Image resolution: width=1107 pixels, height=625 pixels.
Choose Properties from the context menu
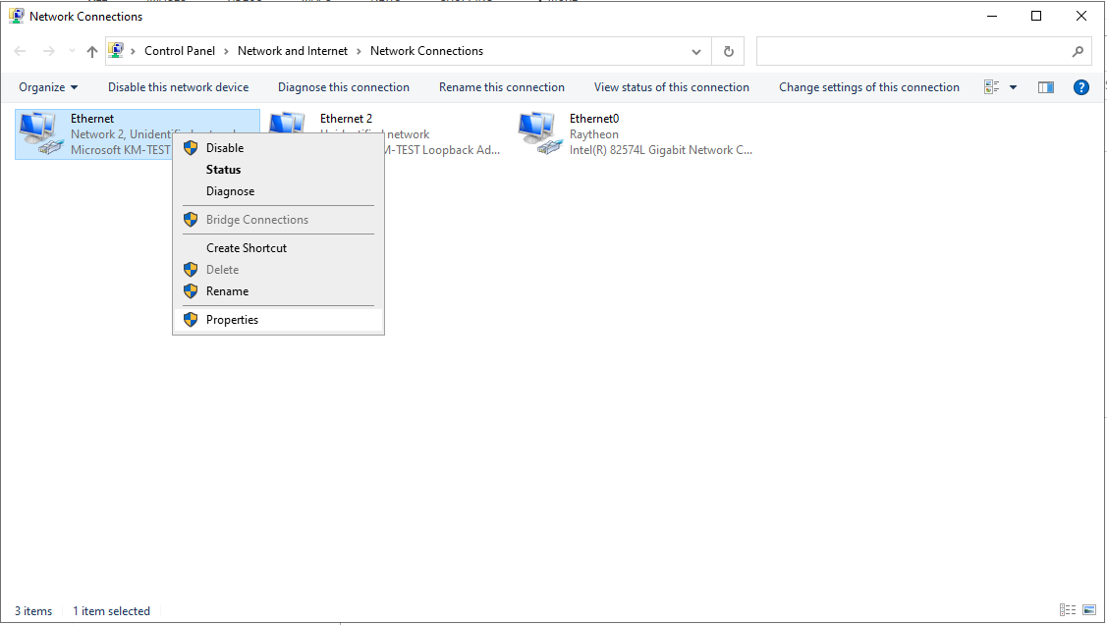click(232, 320)
